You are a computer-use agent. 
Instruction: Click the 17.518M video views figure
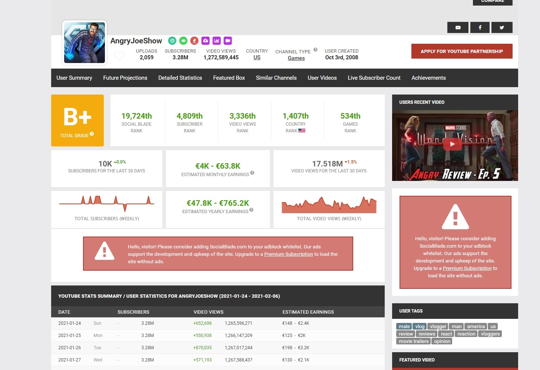point(327,164)
